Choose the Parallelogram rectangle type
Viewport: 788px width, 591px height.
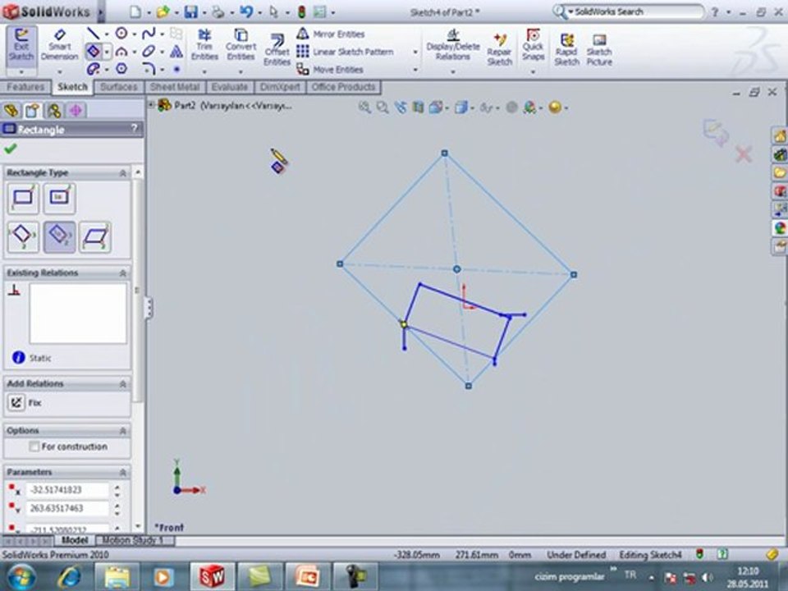95,236
